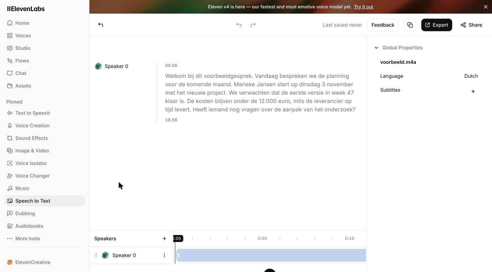Click the back arrow icon
This screenshot has width=492, height=272.
[101, 25]
